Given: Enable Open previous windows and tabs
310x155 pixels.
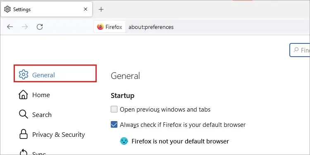Looking at the screenshot, I should [114, 109].
